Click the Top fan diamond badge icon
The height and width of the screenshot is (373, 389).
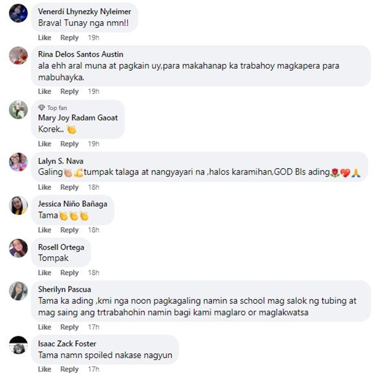41,108
